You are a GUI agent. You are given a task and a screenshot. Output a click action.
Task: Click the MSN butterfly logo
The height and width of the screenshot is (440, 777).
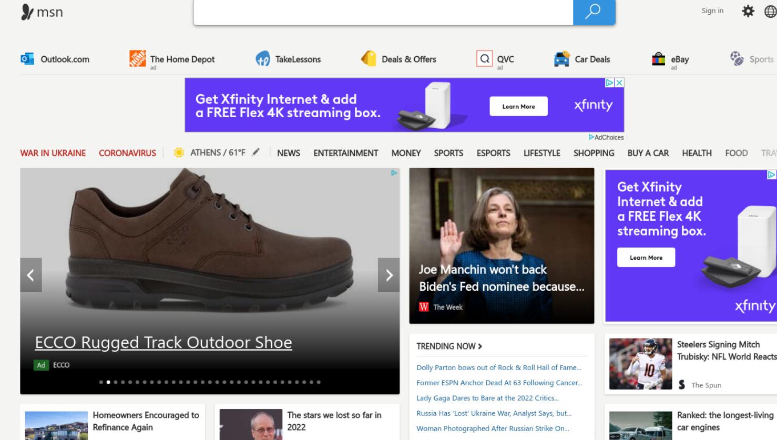[x=27, y=12]
